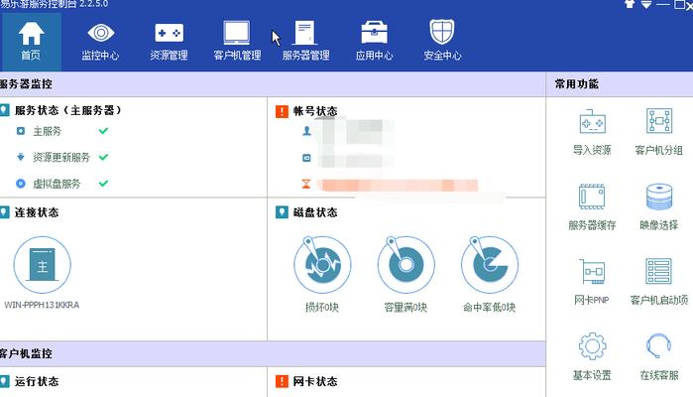Image resolution: width=693 pixels, height=397 pixels.
Task: Click the 连接状态 heading
Action: (37, 212)
